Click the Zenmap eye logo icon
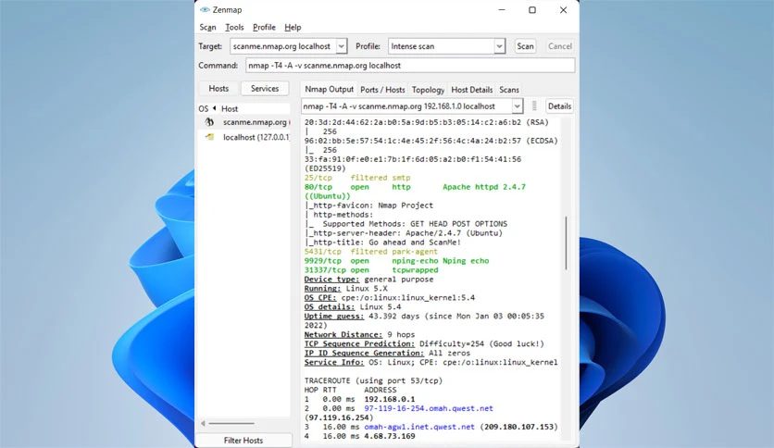774x448 pixels. click(205, 10)
